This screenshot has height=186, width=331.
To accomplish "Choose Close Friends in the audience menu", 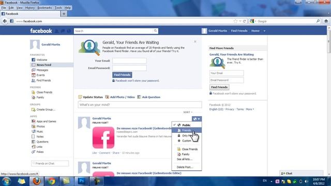I will (x=187, y=149).
